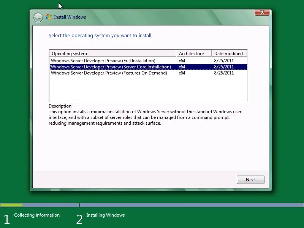
Task: Click the Windows flag icon in title bar
Action: point(49,17)
